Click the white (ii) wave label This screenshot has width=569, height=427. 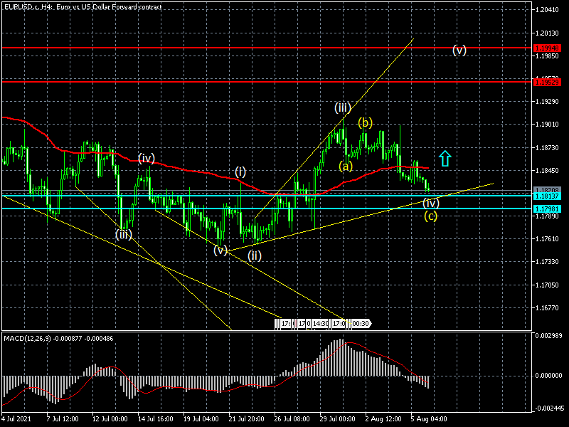click(x=255, y=255)
